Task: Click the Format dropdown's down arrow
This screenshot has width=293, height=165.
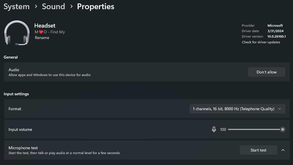Action: (280, 109)
